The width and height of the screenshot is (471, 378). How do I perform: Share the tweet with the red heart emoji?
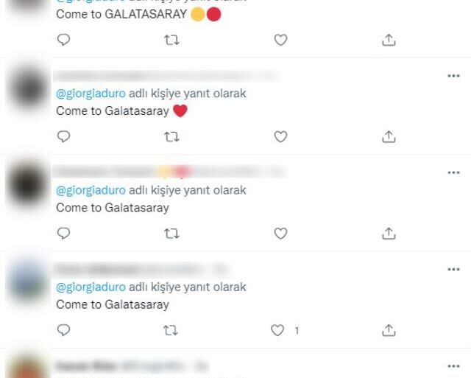(x=389, y=137)
